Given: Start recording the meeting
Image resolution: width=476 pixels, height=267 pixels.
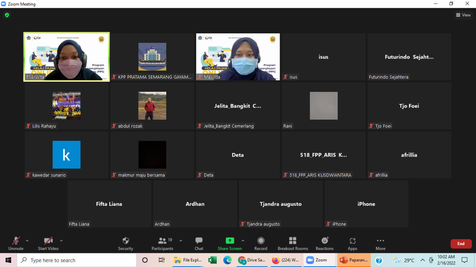Looking at the screenshot, I should coord(261,243).
